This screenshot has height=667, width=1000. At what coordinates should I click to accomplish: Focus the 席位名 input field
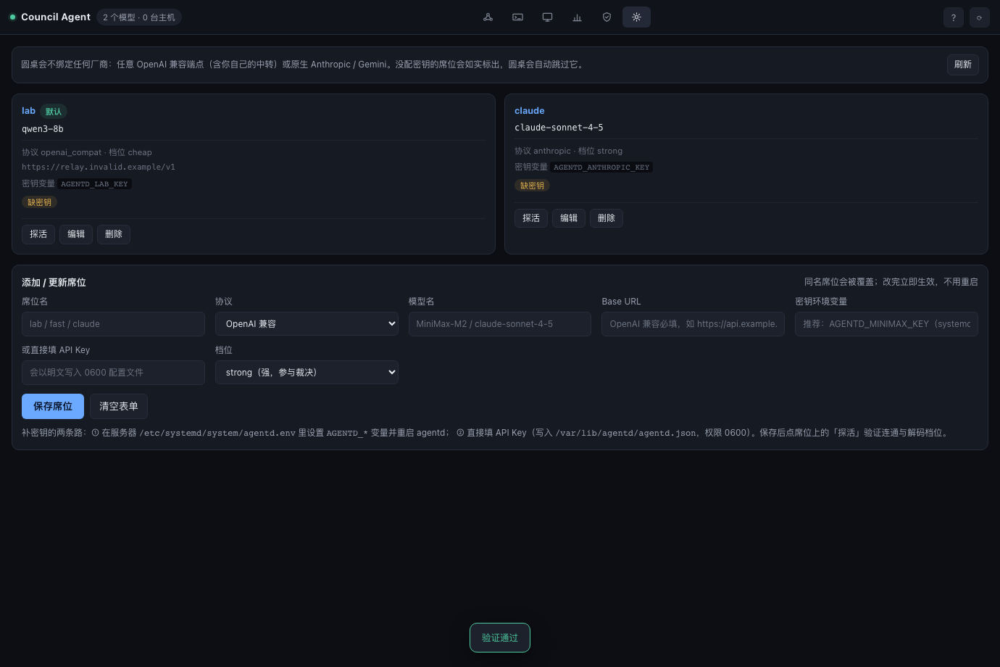[113, 324]
